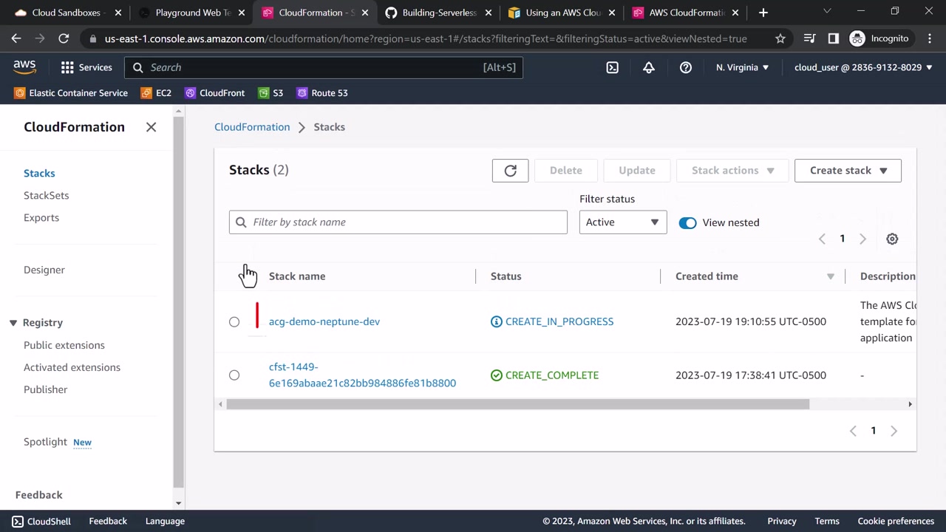Screen dimensions: 946x532
Task: Open the notifications bell
Action: pyautogui.click(x=649, y=67)
